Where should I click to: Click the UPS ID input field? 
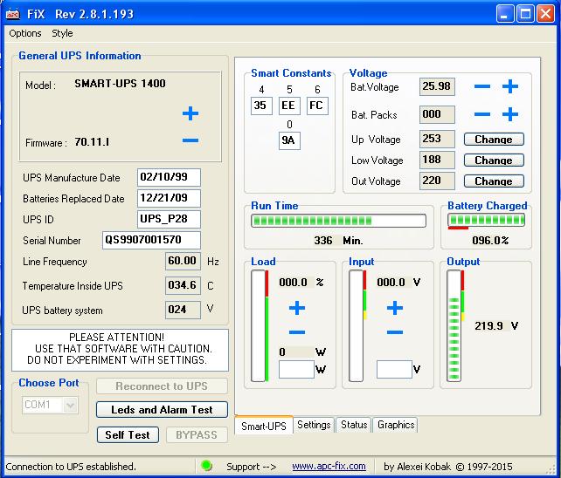point(169,219)
